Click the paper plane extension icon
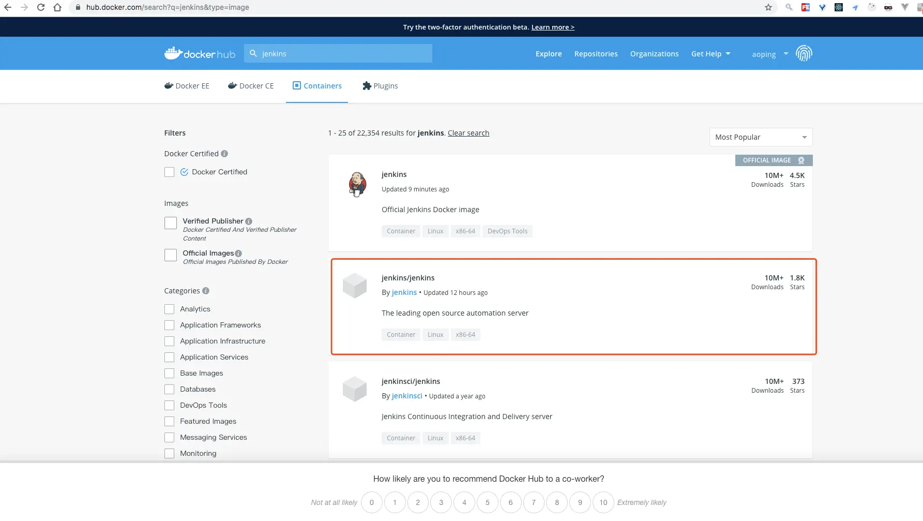923x521 pixels. tap(855, 7)
